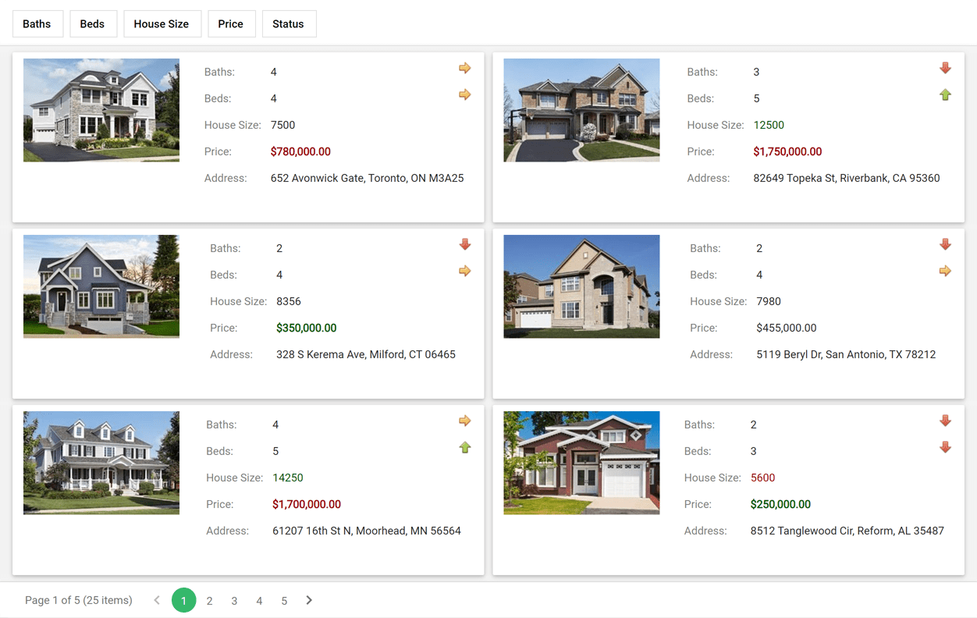
Task: Click the green up arrow on the Topeka St card
Action: coord(945,95)
